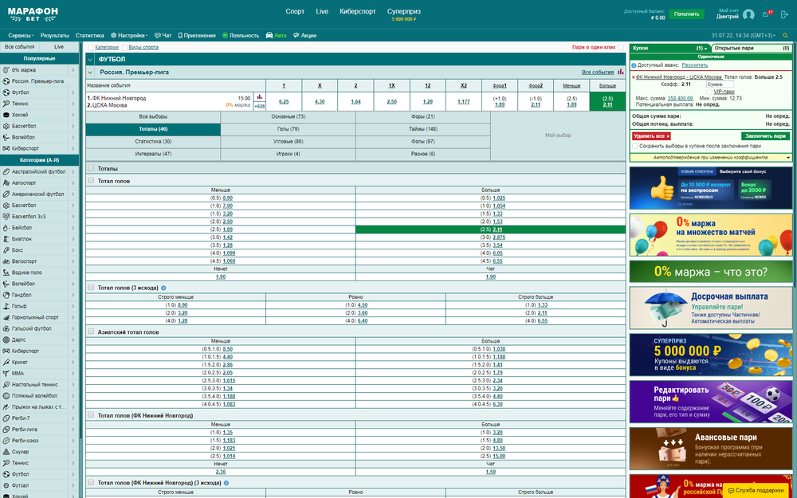797x498 pixels.
Task: Select the Чет 1.59 odds for Нижний Новгород total
Action: pyautogui.click(x=490, y=472)
